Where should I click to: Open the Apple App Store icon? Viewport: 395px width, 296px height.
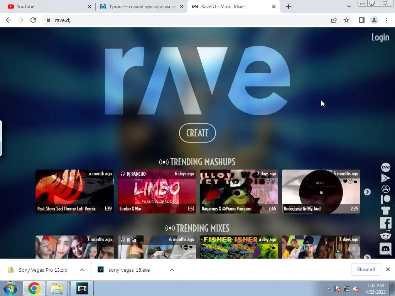coord(385,189)
